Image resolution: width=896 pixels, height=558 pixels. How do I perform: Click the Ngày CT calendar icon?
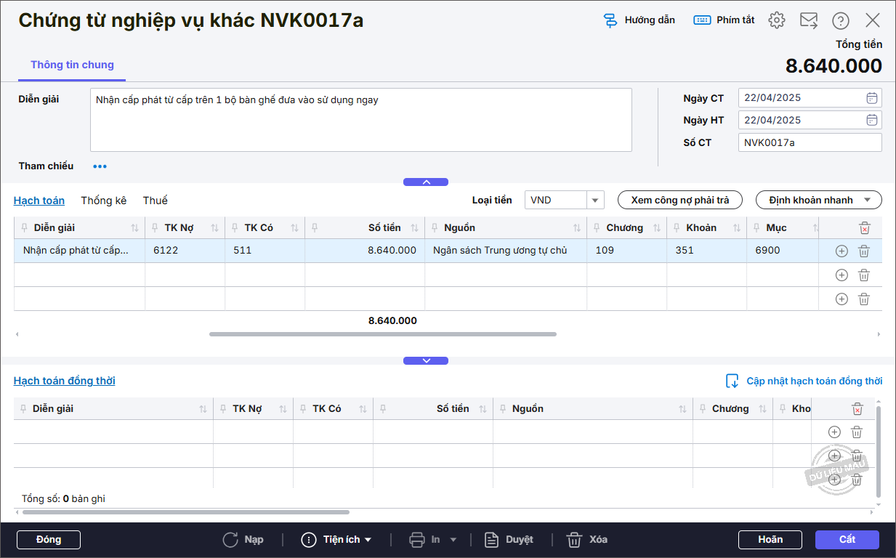[872, 98]
